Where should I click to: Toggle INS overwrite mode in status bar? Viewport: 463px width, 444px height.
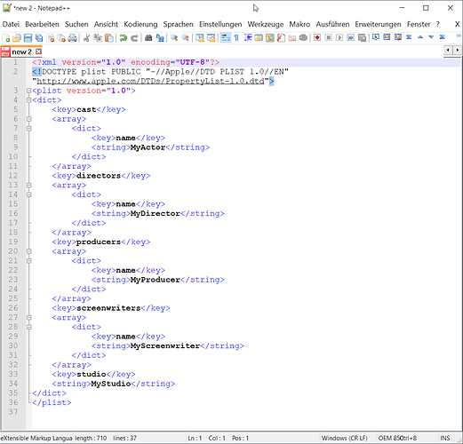(445, 438)
